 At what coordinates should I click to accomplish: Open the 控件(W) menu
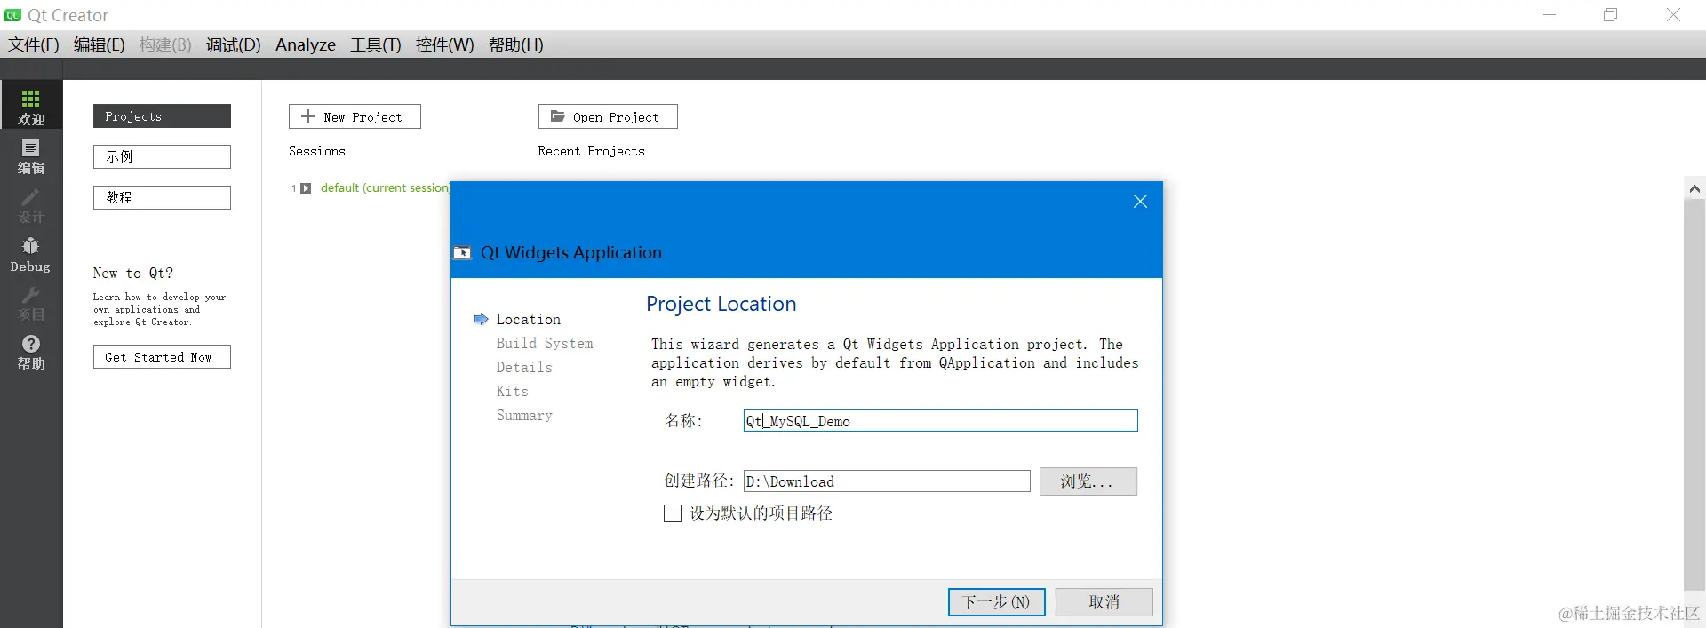tap(444, 44)
